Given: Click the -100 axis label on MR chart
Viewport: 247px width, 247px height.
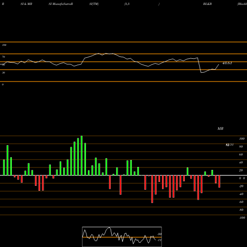Looking at the screenshot, I should click(242, 218).
